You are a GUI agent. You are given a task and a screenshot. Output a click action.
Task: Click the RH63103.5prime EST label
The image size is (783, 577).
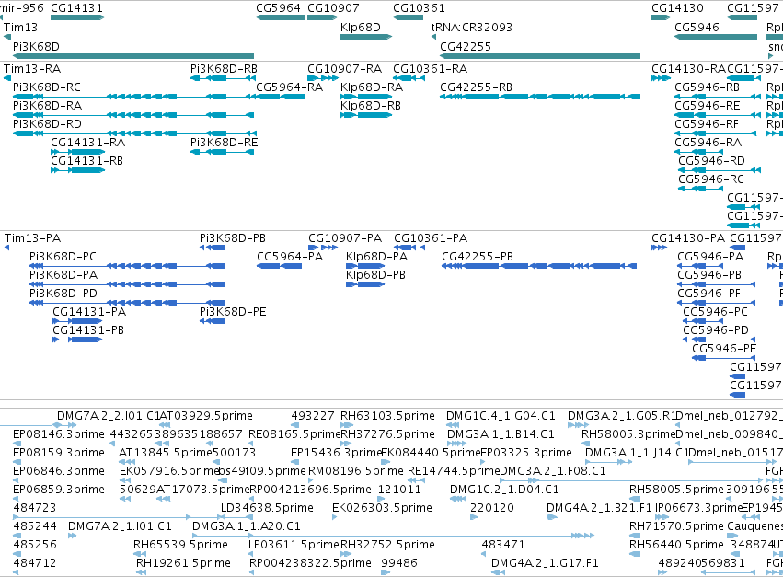click(388, 416)
